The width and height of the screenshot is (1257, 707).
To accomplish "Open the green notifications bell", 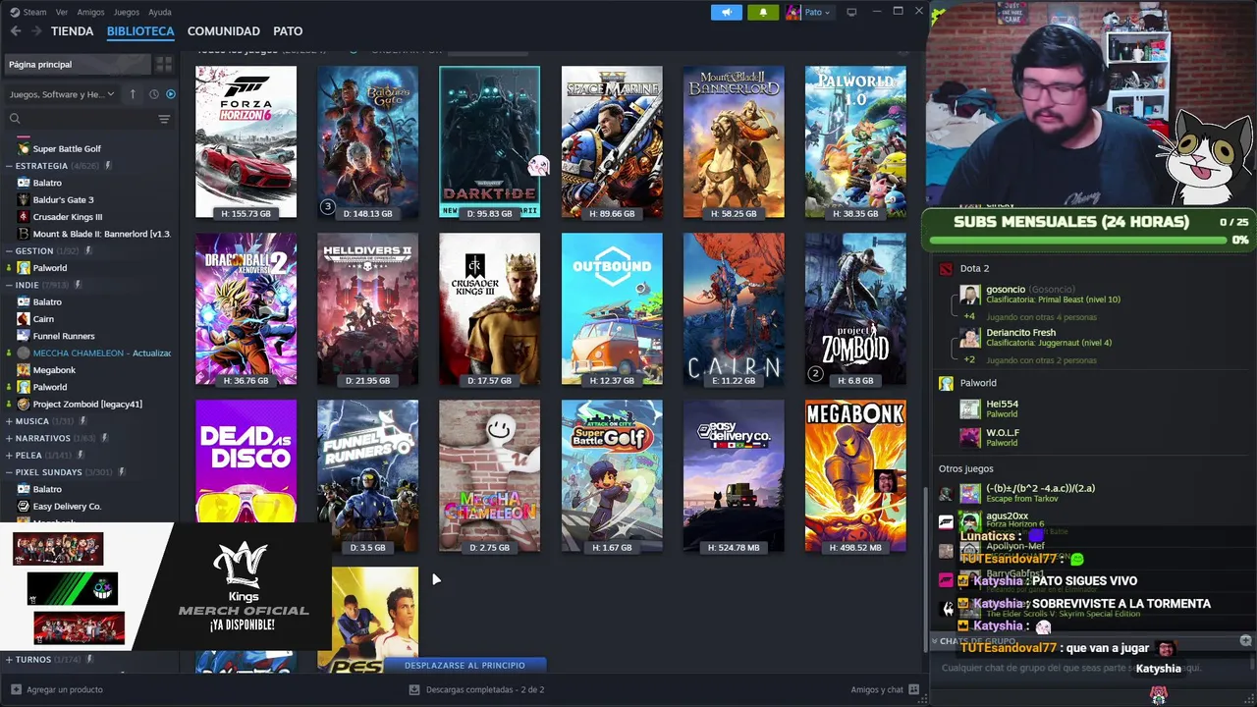I will pyautogui.click(x=763, y=12).
